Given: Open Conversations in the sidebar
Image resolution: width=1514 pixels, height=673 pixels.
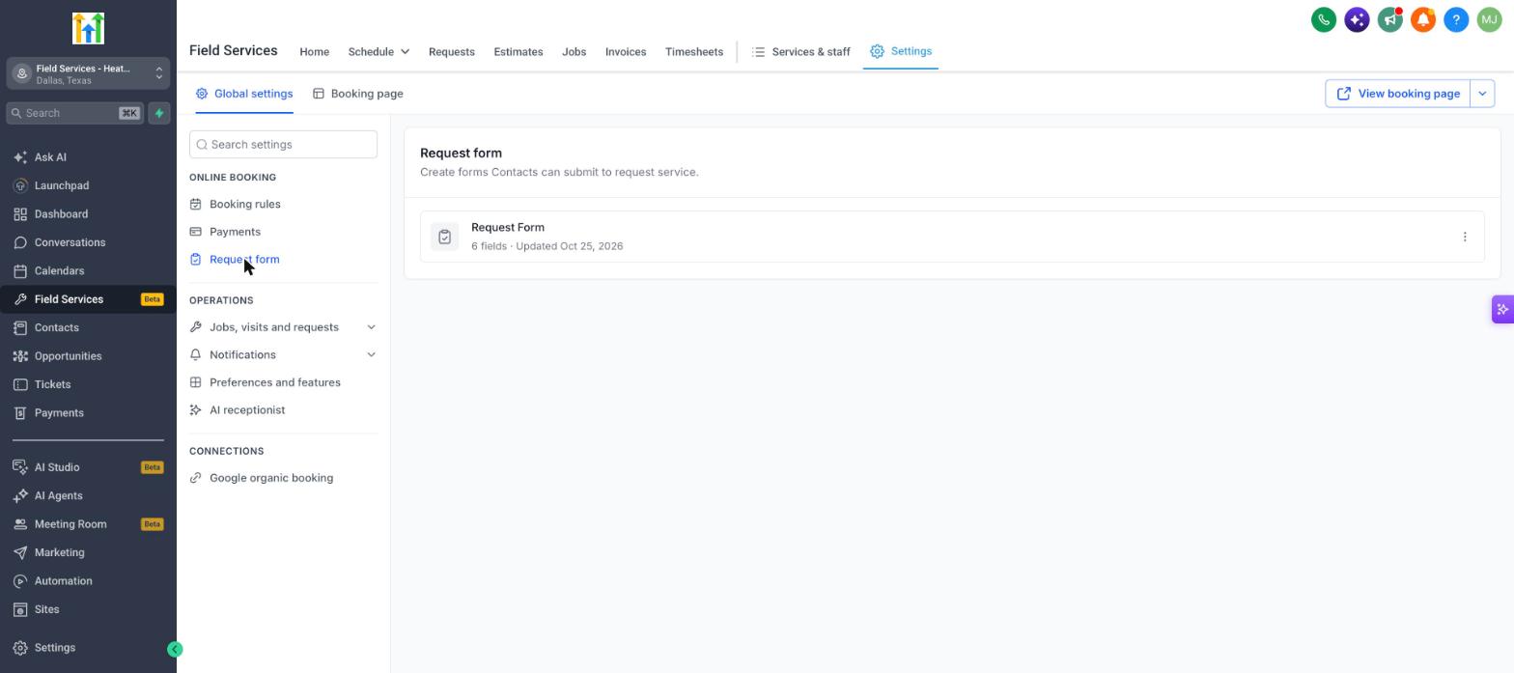Looking at the screenshot, I should coord(88,242).
